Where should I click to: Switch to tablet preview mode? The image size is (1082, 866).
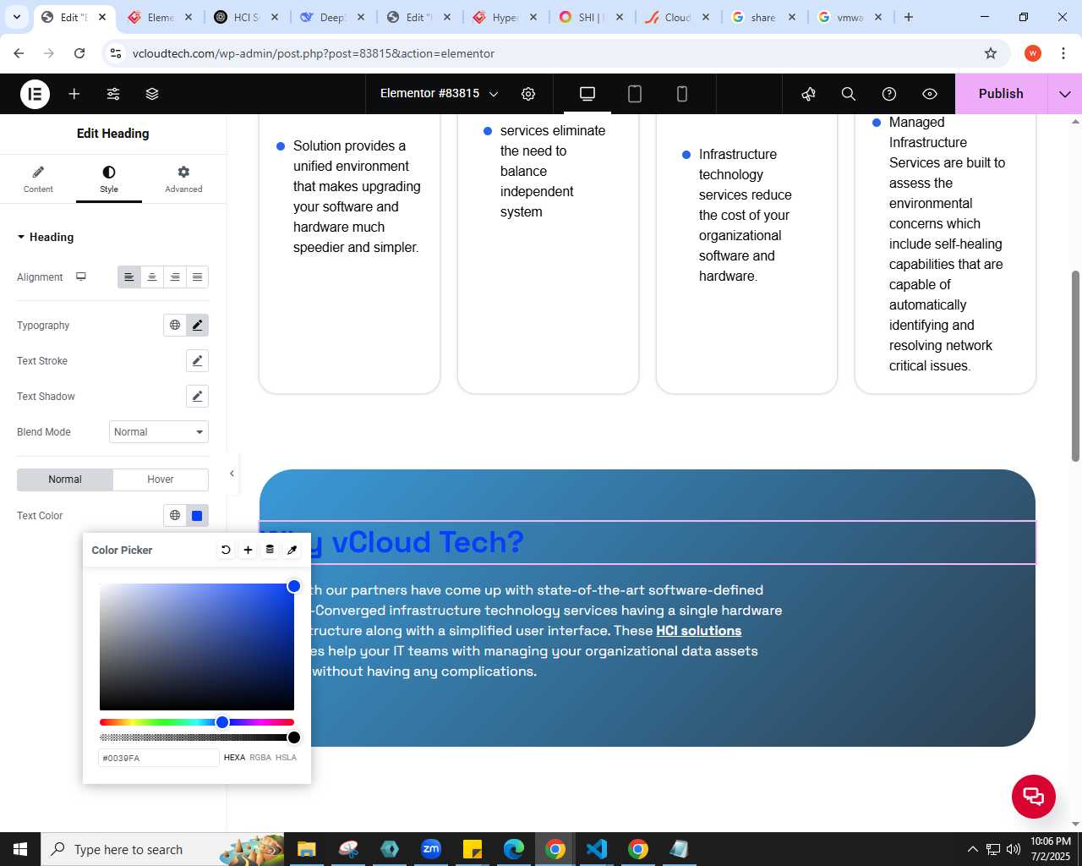click(x=635, y=94)
